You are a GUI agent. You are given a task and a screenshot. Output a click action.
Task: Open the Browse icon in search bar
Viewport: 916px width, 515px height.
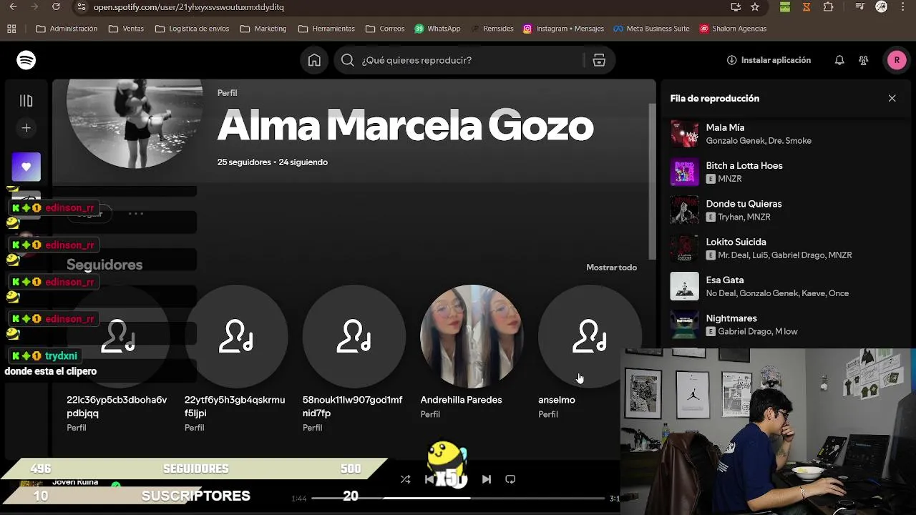(599, 60)
